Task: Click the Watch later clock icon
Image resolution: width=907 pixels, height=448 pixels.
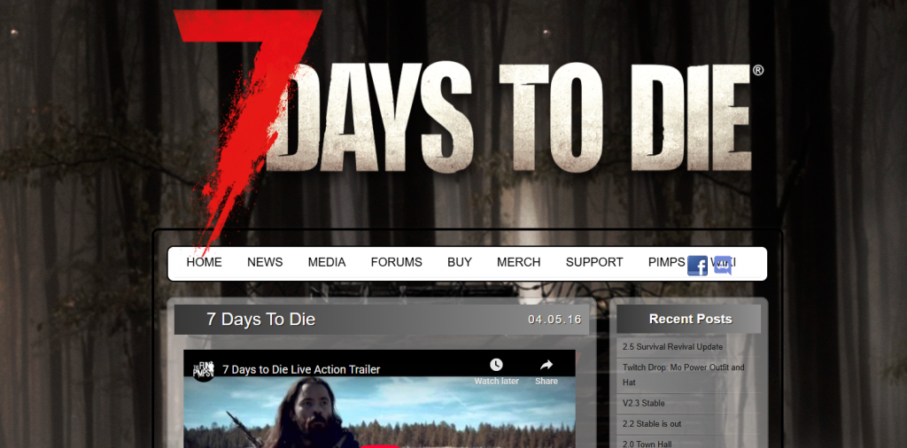Action: click(x=496, y=365)
